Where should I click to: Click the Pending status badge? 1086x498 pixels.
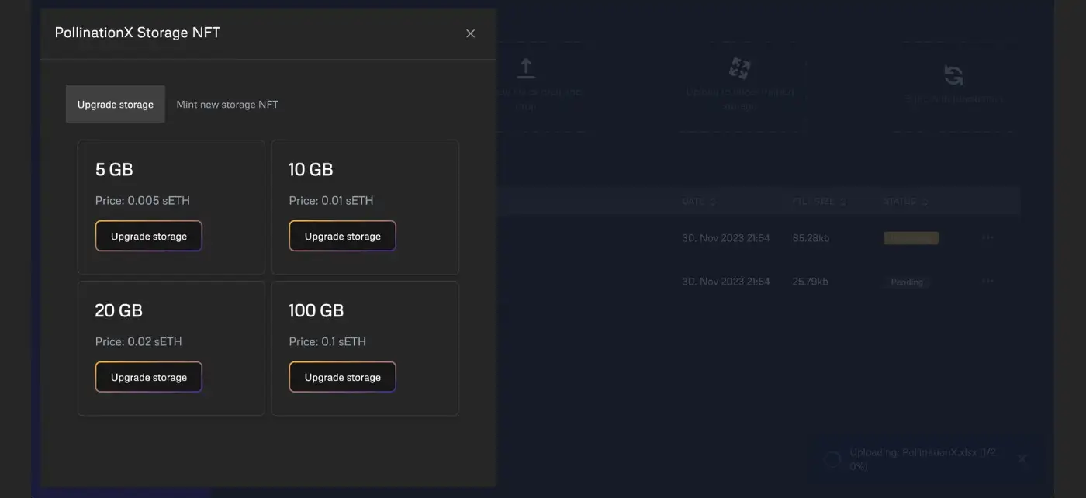(x=907, y=282)
